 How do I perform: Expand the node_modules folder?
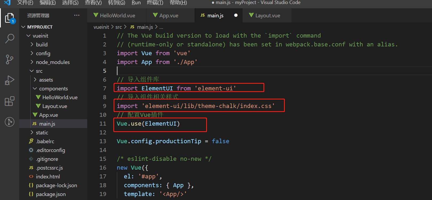[53, 62]
